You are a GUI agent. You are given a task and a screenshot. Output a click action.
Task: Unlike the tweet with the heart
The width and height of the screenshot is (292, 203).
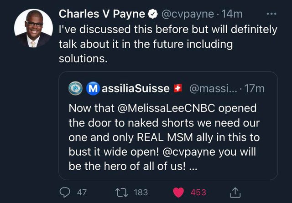tap(179, 192)
